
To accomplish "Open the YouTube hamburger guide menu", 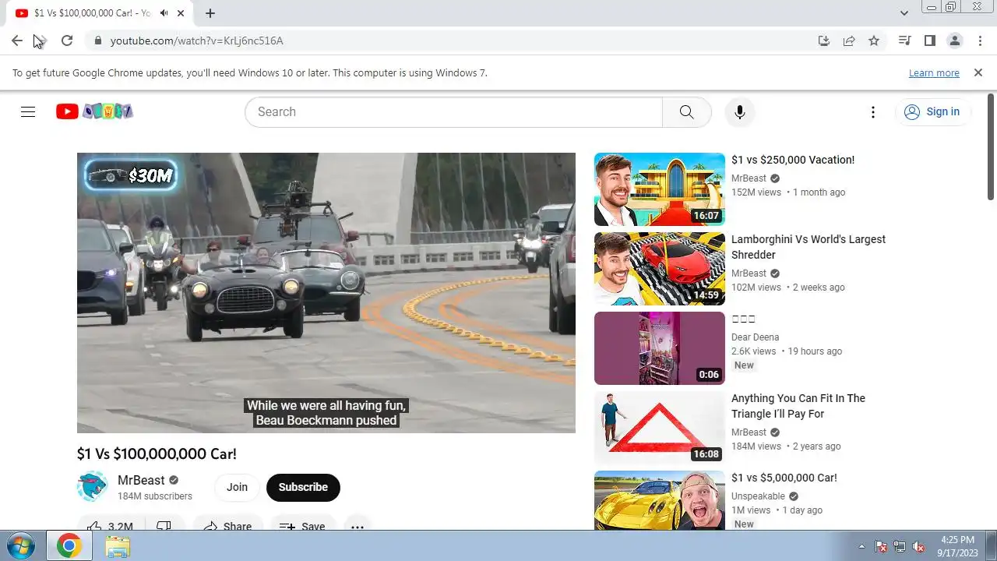I will [28, 111].
